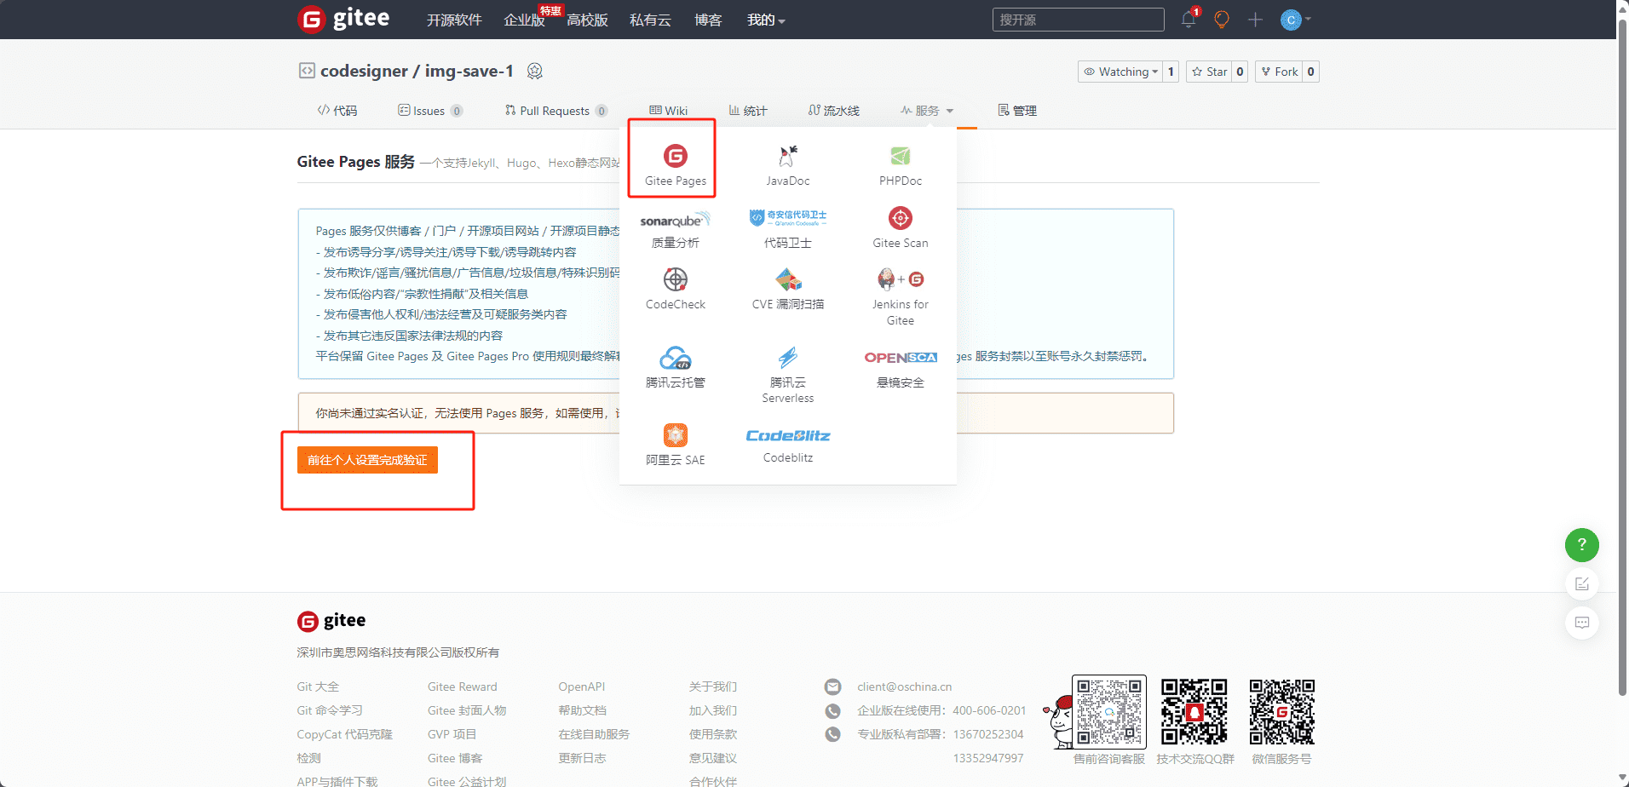The height and width of the screenshot is (787, 1629).
Task: Click the gitee logo in header
Action: coord(343,19)
